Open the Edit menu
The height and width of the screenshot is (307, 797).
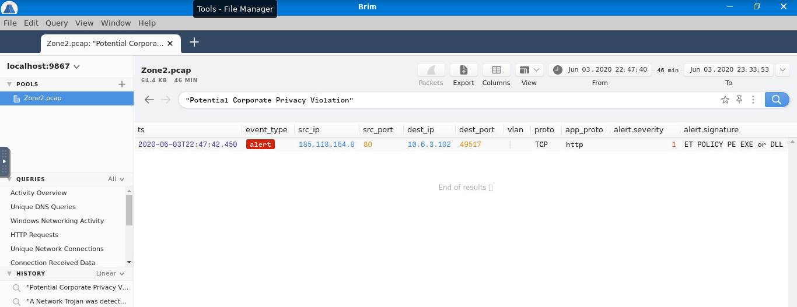(x=31, y=23)
